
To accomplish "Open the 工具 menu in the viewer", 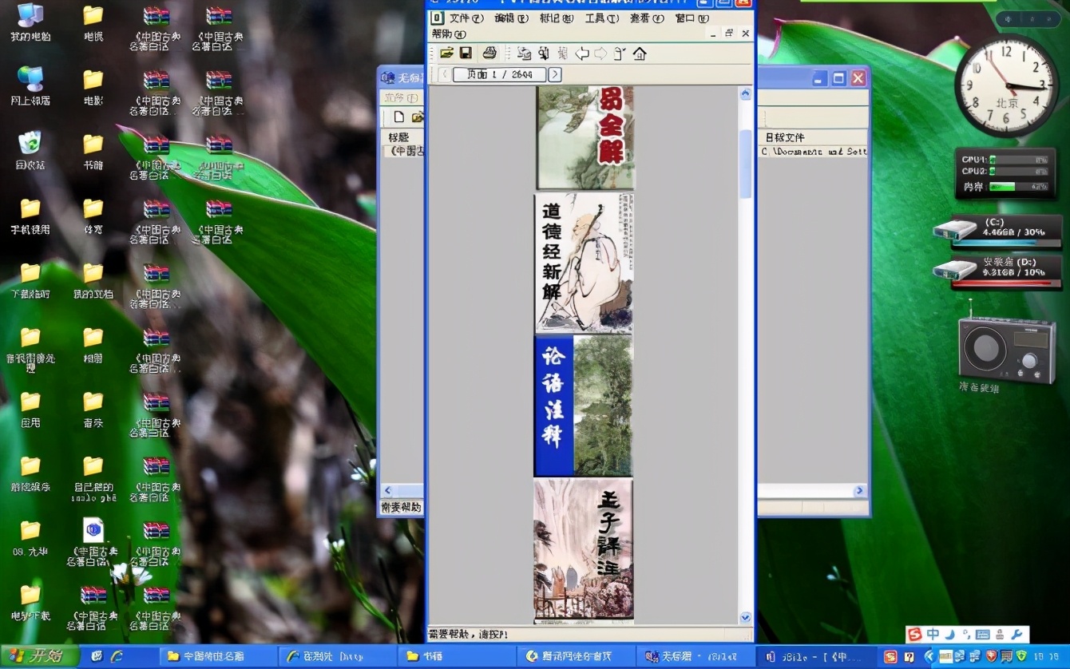I will (x=601, y=18).
